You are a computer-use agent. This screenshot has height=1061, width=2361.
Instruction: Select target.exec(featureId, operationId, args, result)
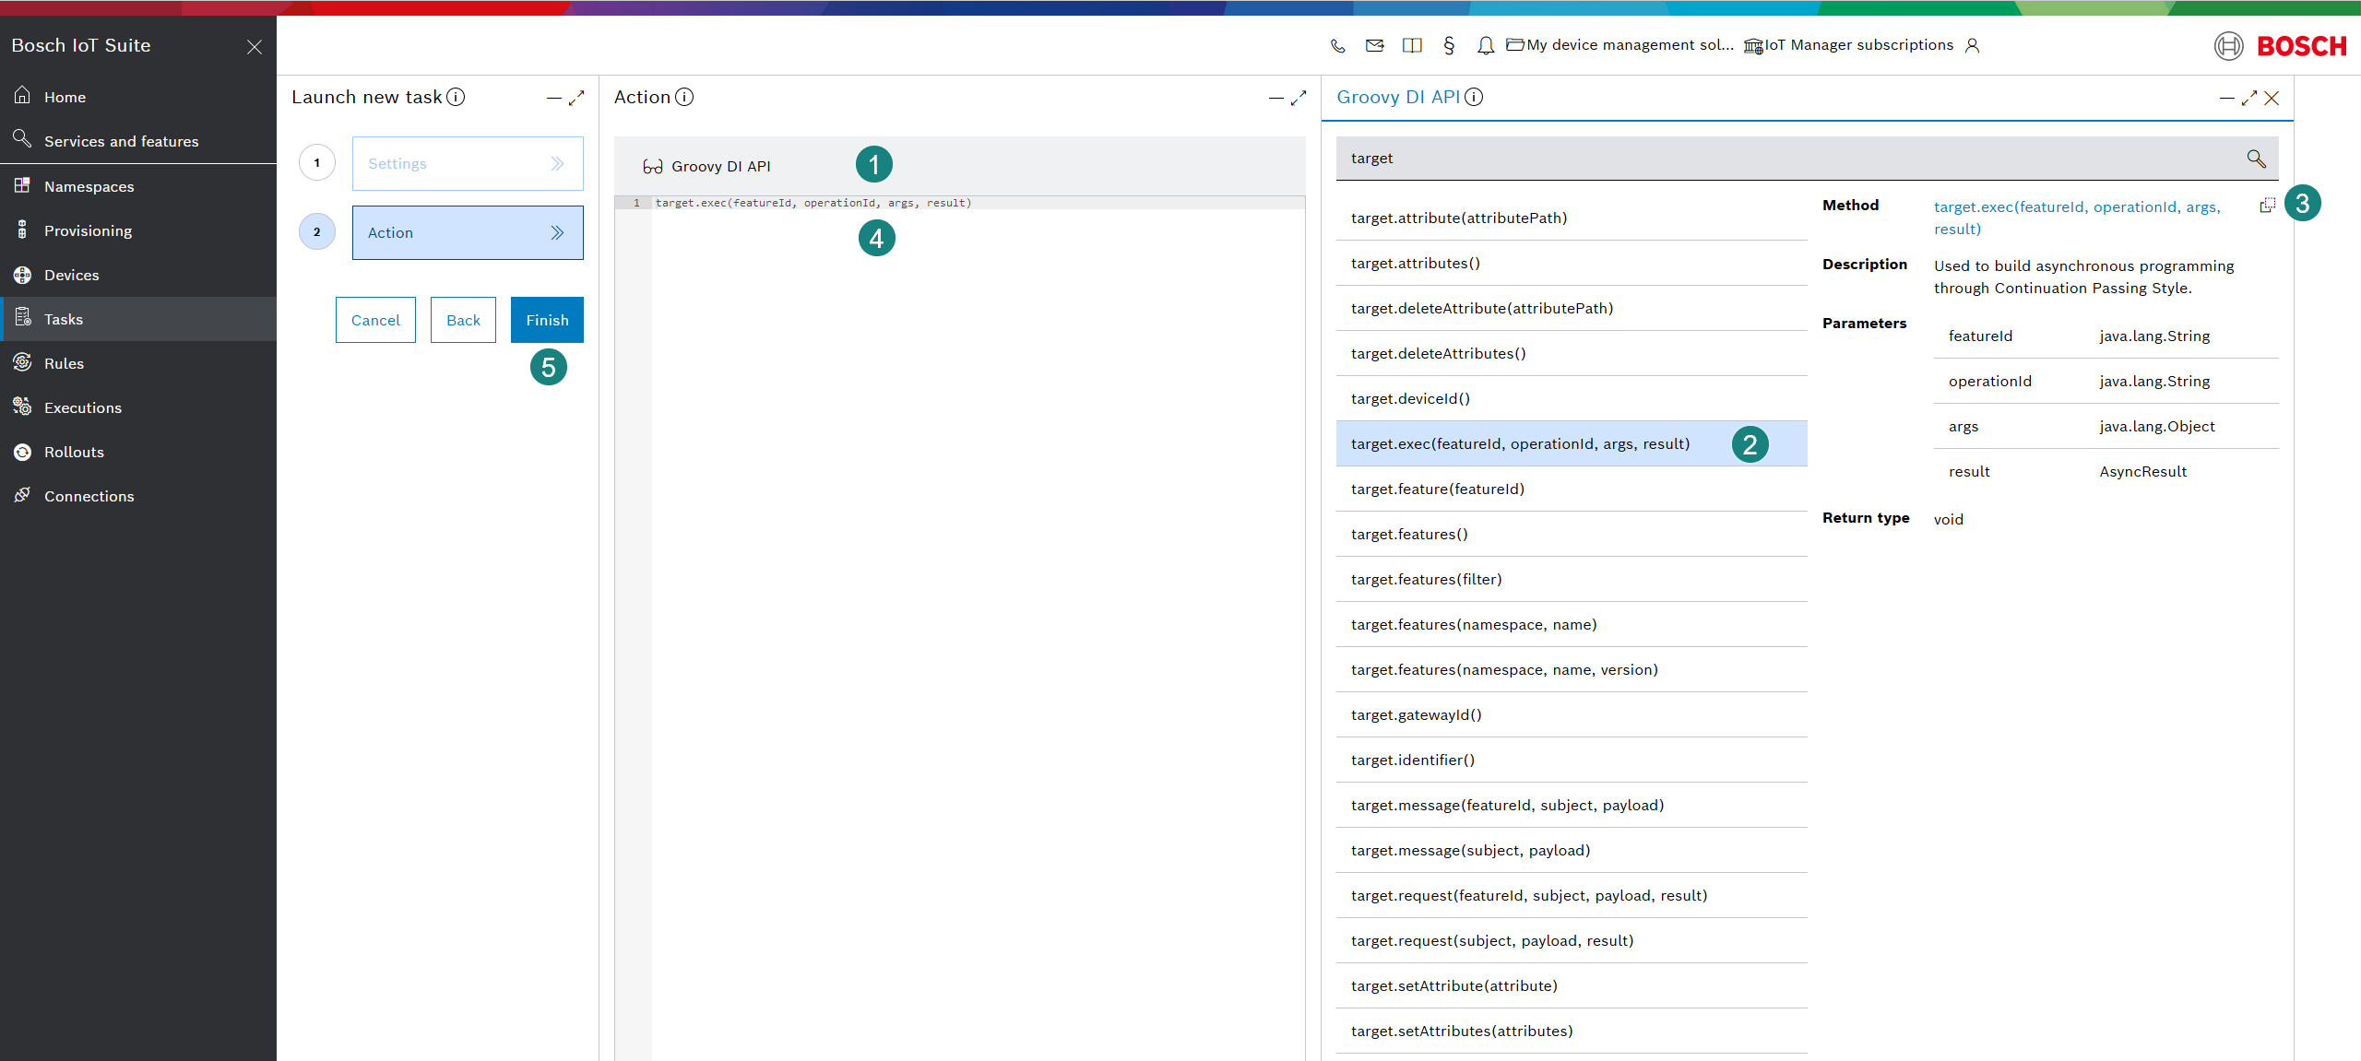pos(1572,443)
